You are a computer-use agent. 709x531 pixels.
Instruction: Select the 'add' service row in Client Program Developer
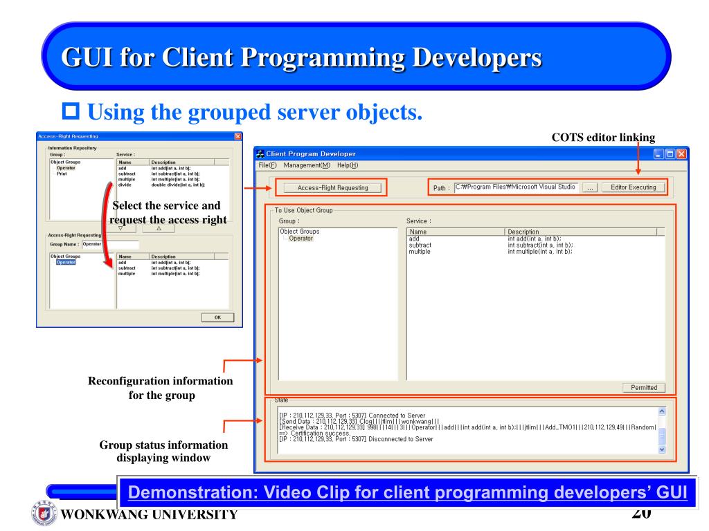536,239
